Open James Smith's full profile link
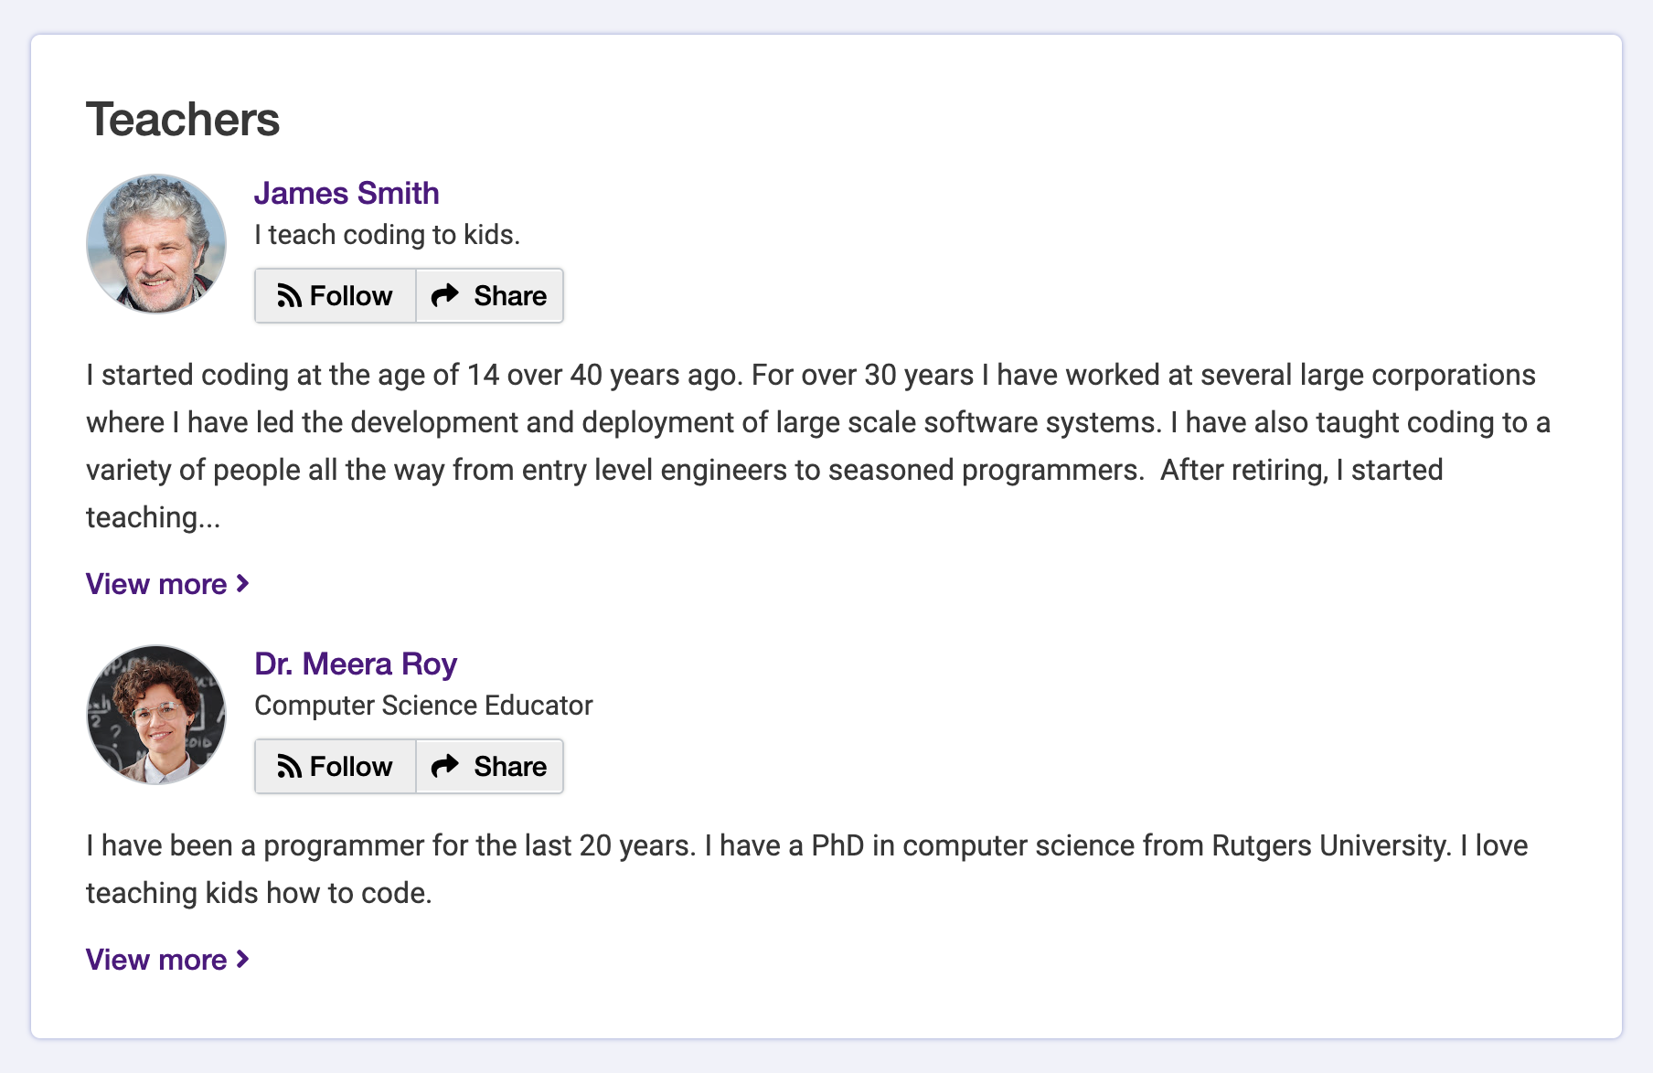The height and width of the screenshot is (1073, 1653). coord(347,193)
